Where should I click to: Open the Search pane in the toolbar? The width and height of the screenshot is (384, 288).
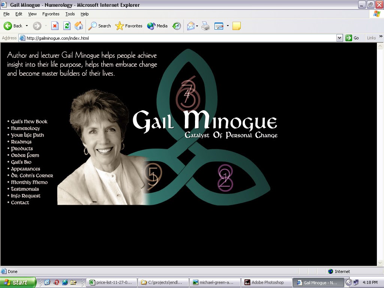[x=100, y=26]
